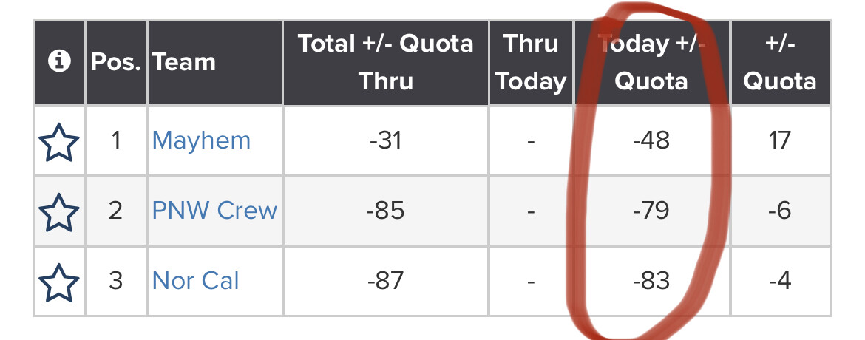The height and width of the screenshot is (340, 865).
Task: Favorite the PNW Crew team with the star
Action: pyautogui.click(x=59, y=211)
